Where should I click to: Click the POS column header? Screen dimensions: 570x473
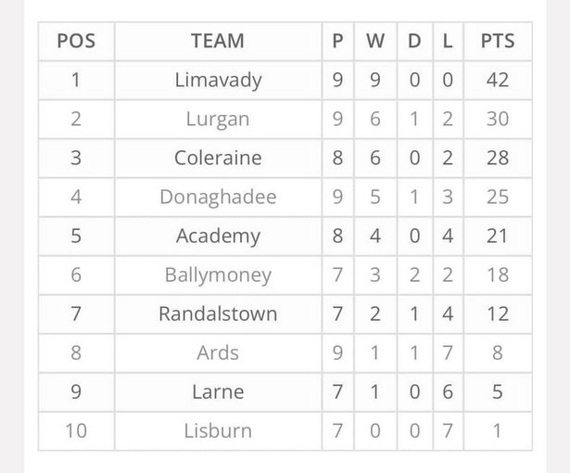click(76, 41)
